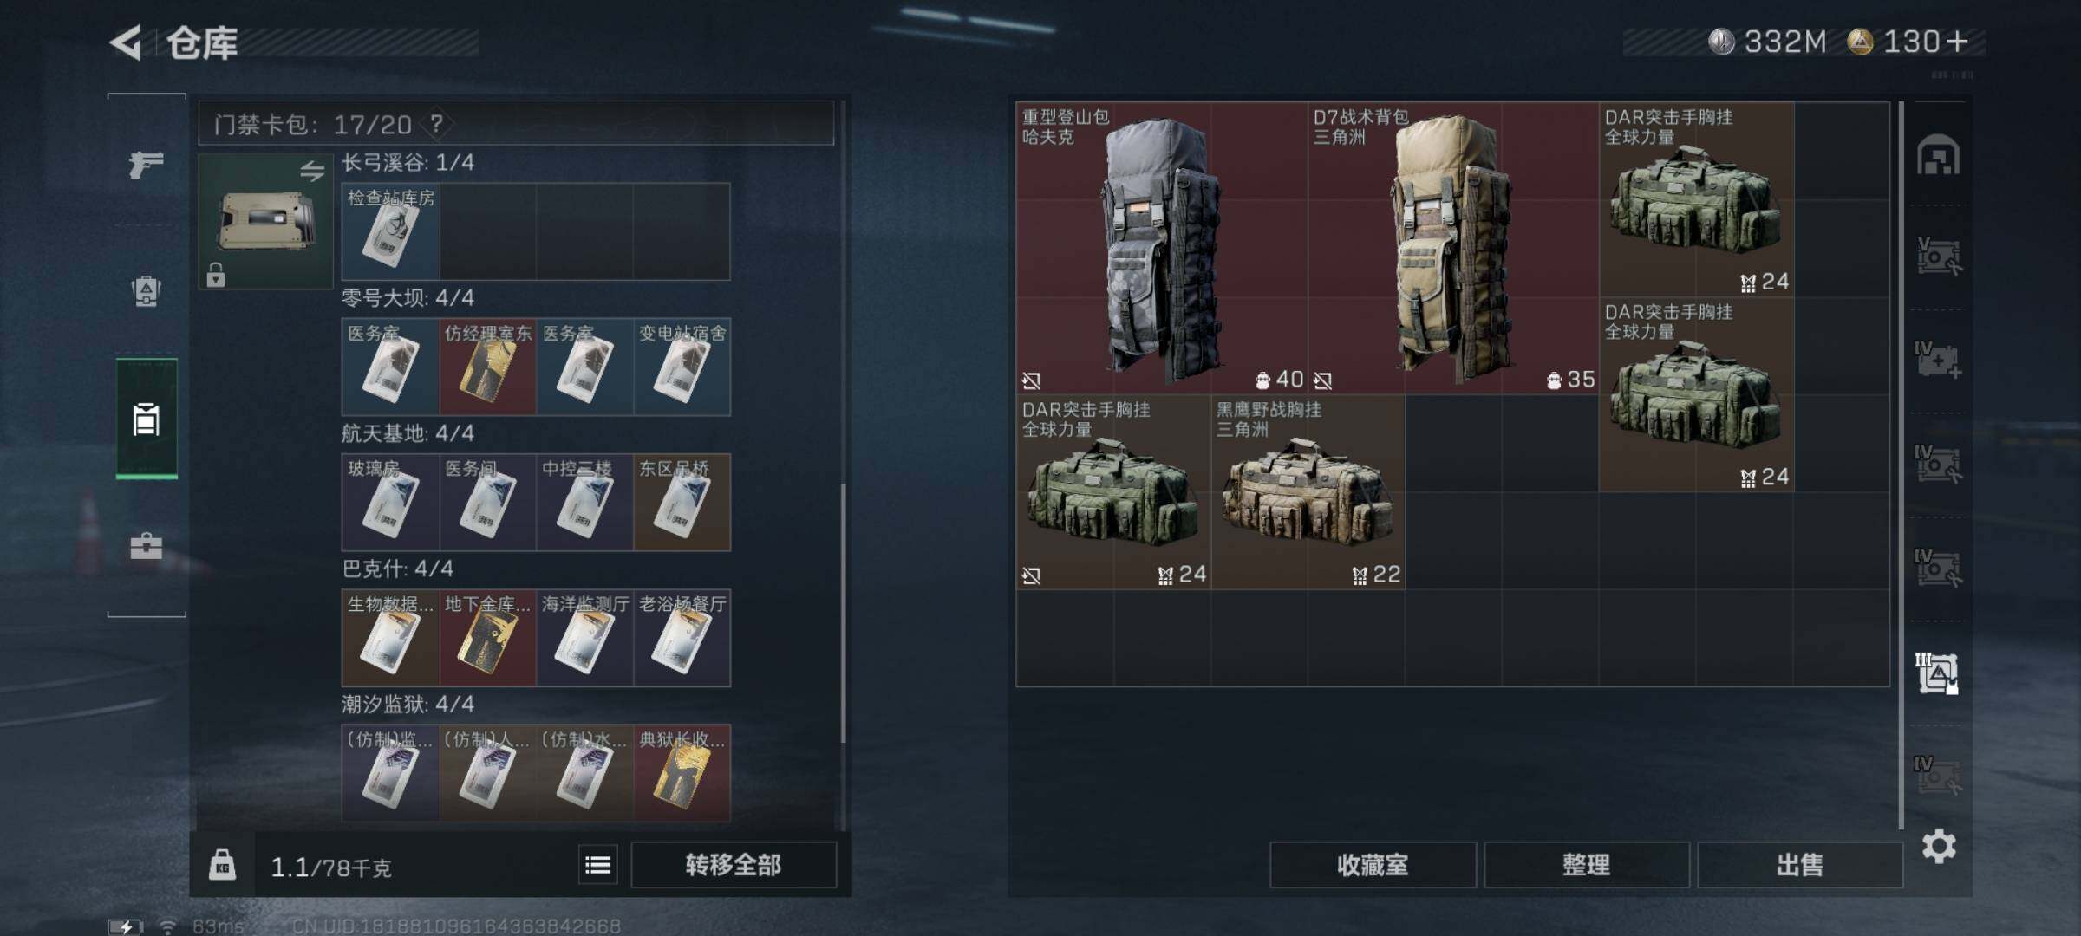The height and width of the screenshot is (936, 2081).
Task: Open the IV medical box tab in the right sidebar
Action: pos(1937,361)
